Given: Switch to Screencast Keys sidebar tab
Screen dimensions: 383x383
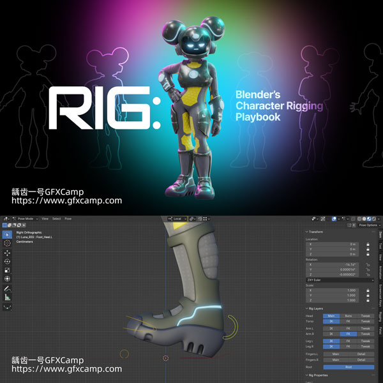Looking at the screenshot, I should click(x=380, y=295).
